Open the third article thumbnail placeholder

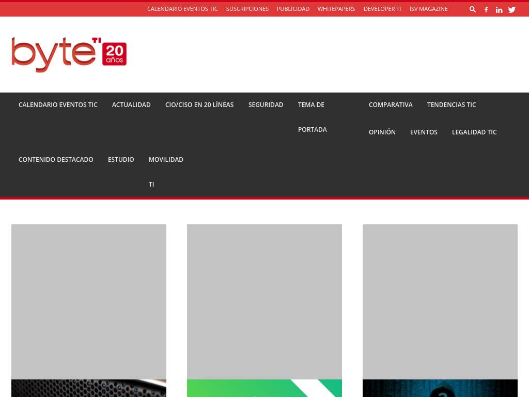[440, 302]
